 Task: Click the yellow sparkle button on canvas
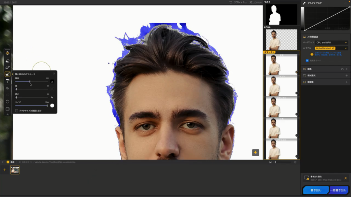[x=255, y=153]
